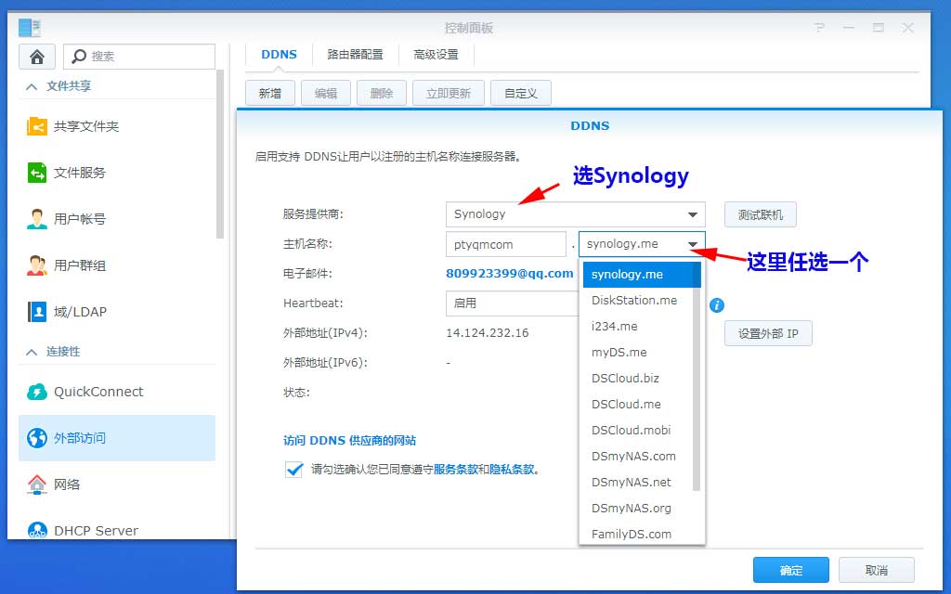The image size is (951, 594).
Task: Expand the service provider Synology dropdown
Action: 692,214
